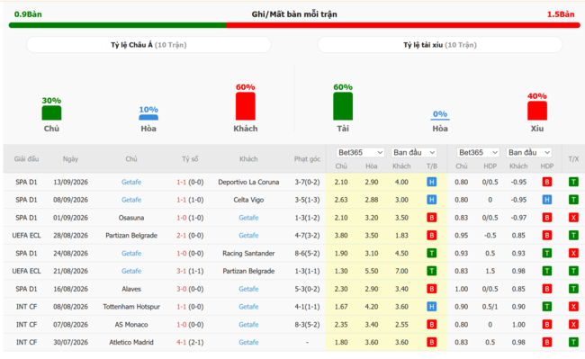Image resolution: width=585 pixels, height=359 pixels.
Task: Click green T T/X badge in 13/09/2026 row
Action: pos(573,182)
